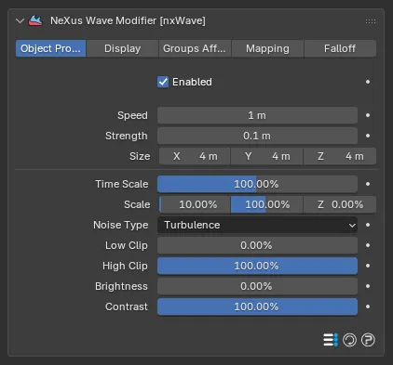Open the Noise Type dropdown
393x365 pixels.
(257, 225)
